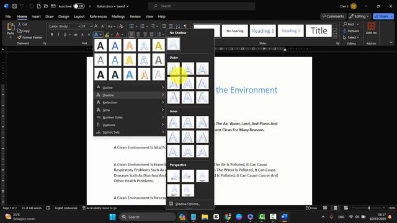Click the taskbar Search box
The image size is (397, 223).
148,217
